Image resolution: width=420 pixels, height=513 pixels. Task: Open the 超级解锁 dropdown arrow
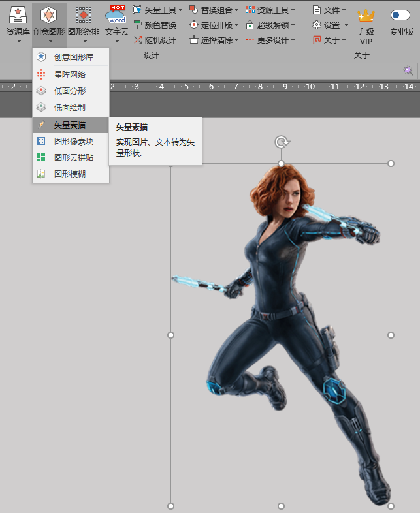pyautogui.click(x=293, y=25)
